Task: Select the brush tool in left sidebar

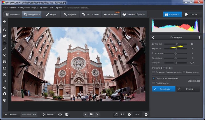Action: pos(4,49)
